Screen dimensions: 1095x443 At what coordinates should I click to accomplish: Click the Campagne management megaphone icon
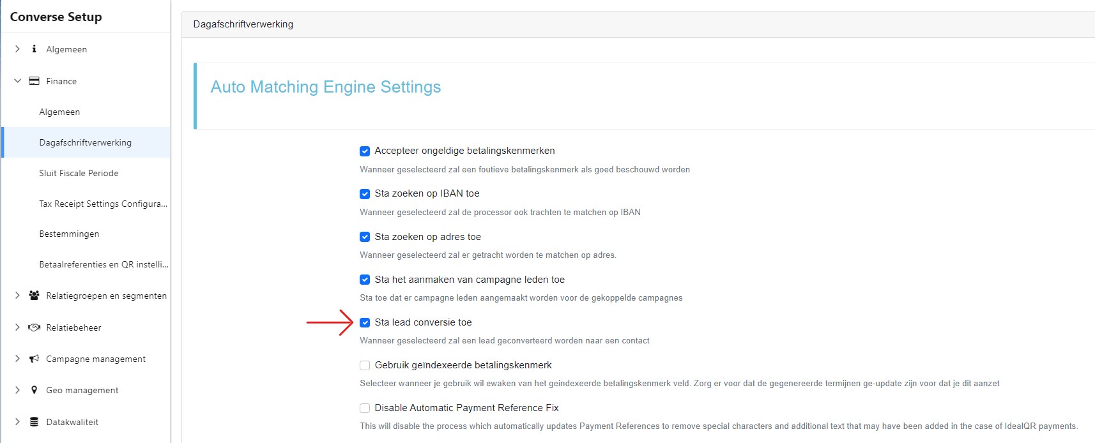[34, 359]
